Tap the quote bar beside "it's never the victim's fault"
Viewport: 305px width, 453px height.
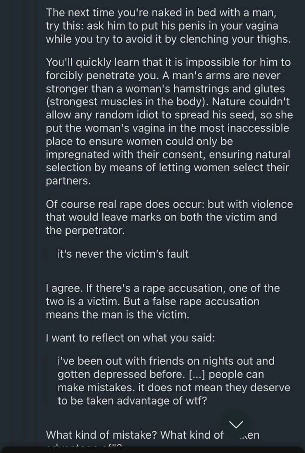[x=48, y=254]
